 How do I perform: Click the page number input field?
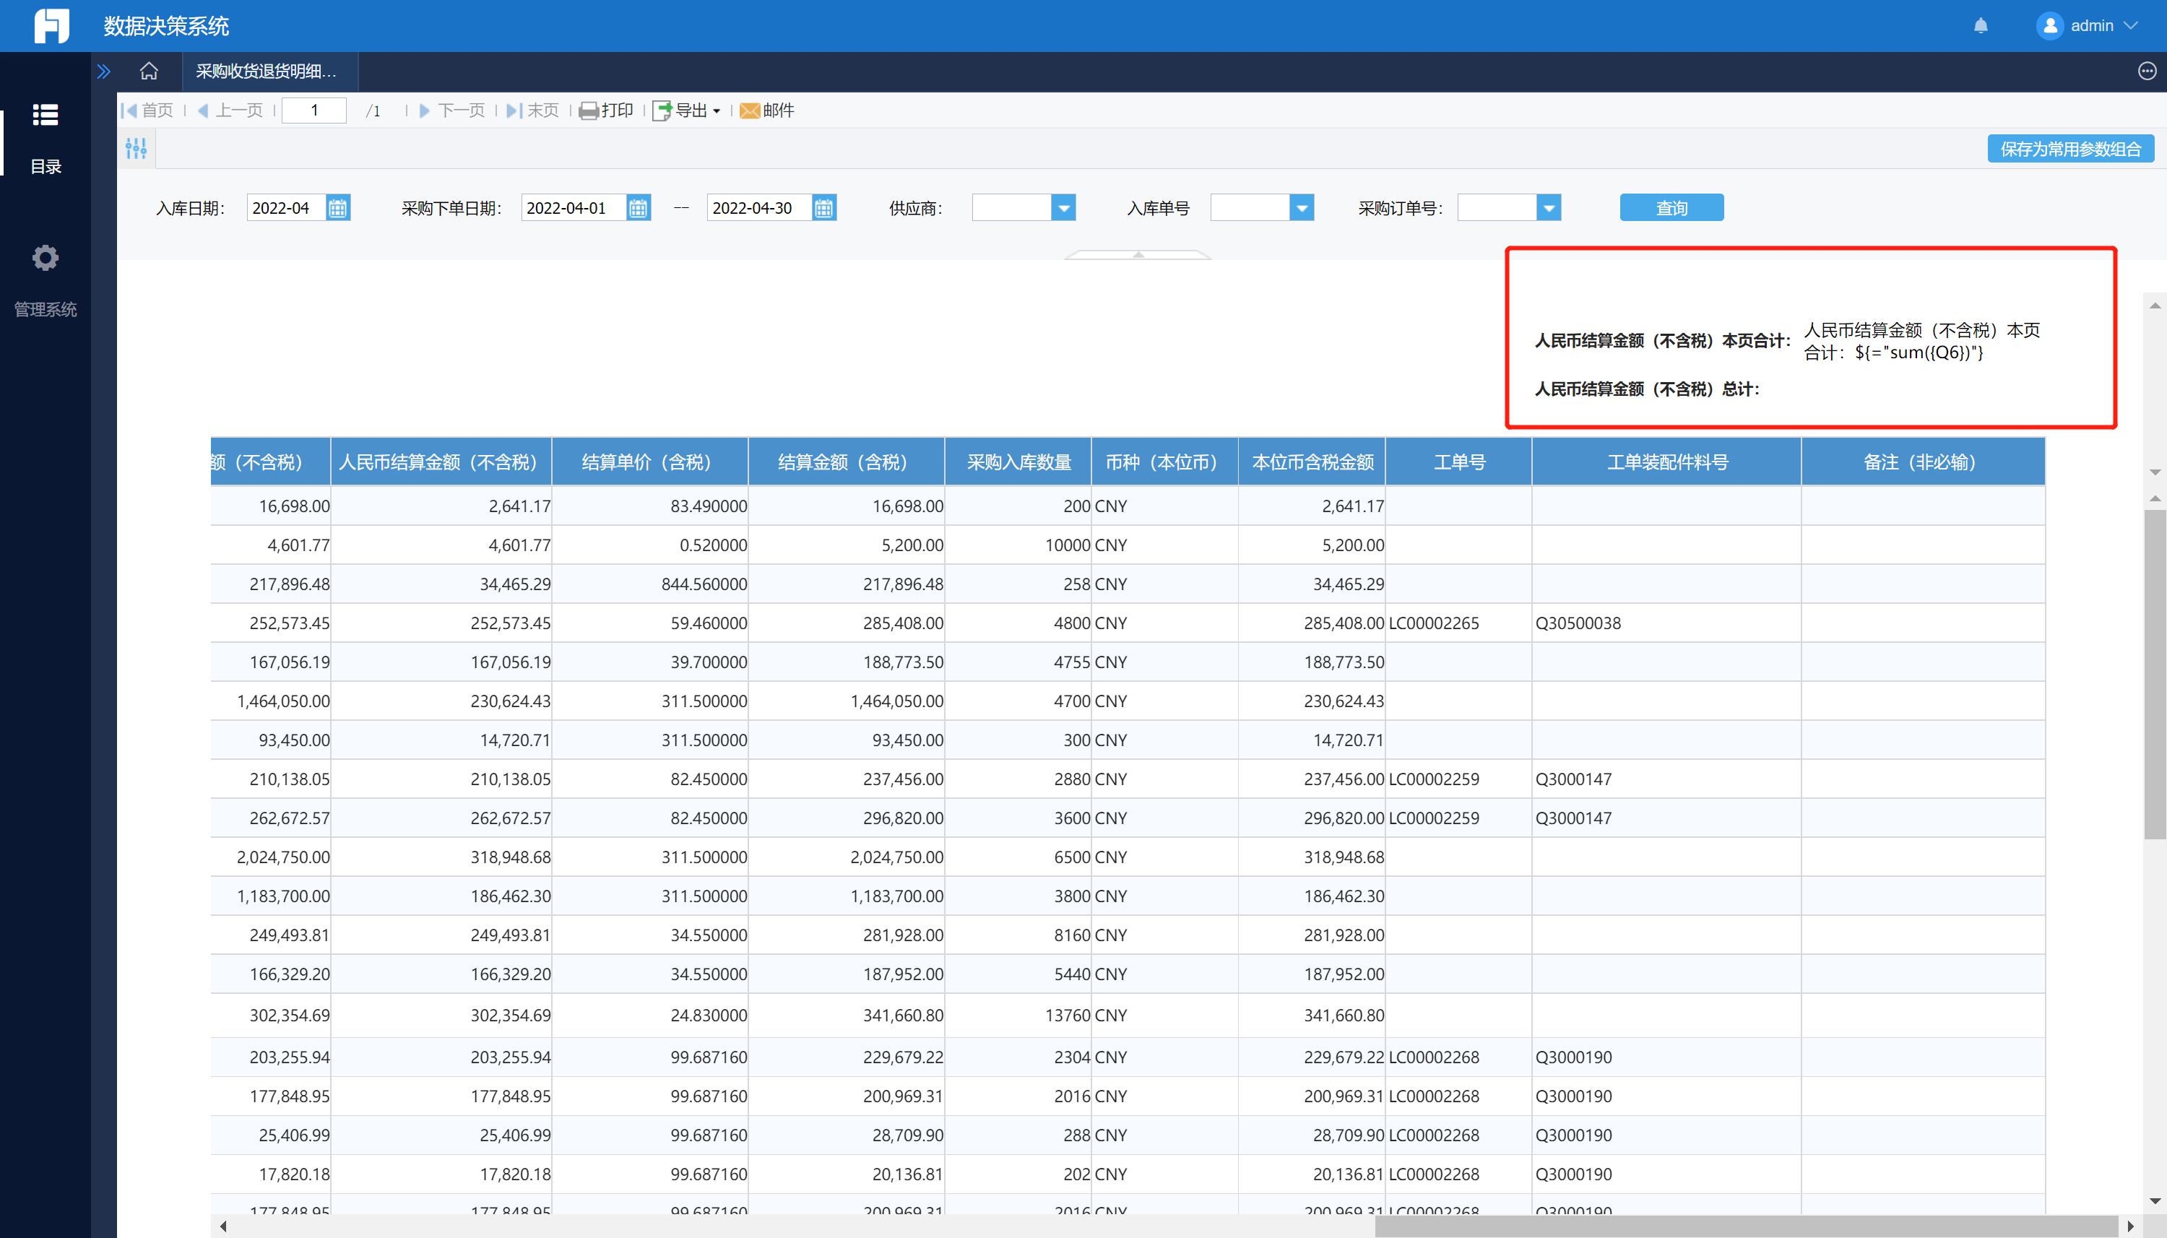(313, 111)
